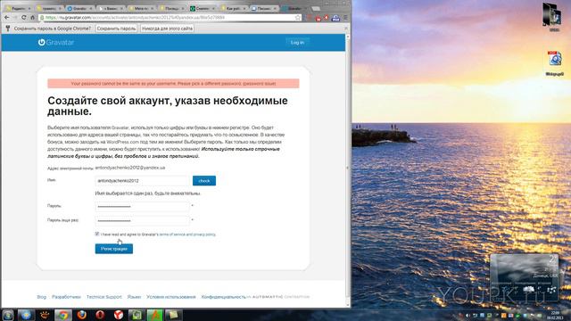
Task: Open the green A application in taskbar
Action: 154,315
